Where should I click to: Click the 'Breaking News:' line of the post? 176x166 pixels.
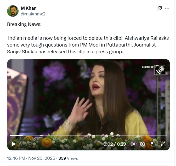tap(24, 24)
